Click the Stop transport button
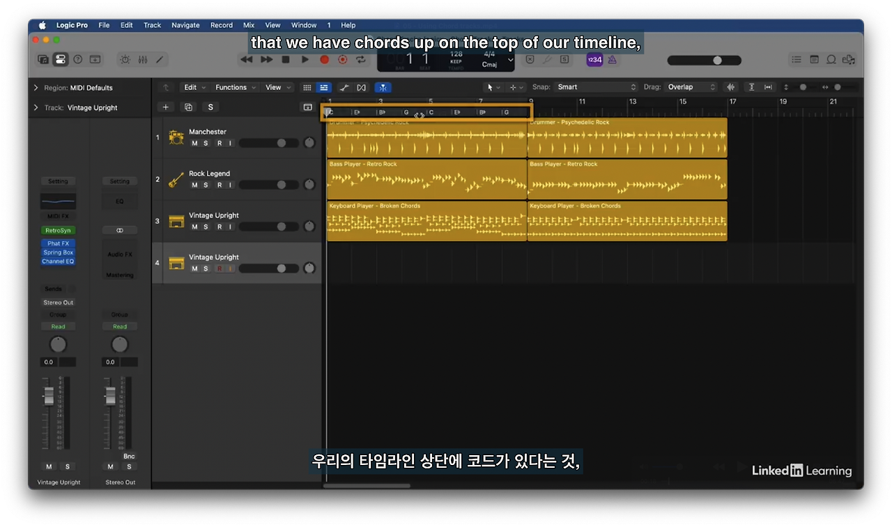This screenshot has width=892, height=527. coord(286,60)
